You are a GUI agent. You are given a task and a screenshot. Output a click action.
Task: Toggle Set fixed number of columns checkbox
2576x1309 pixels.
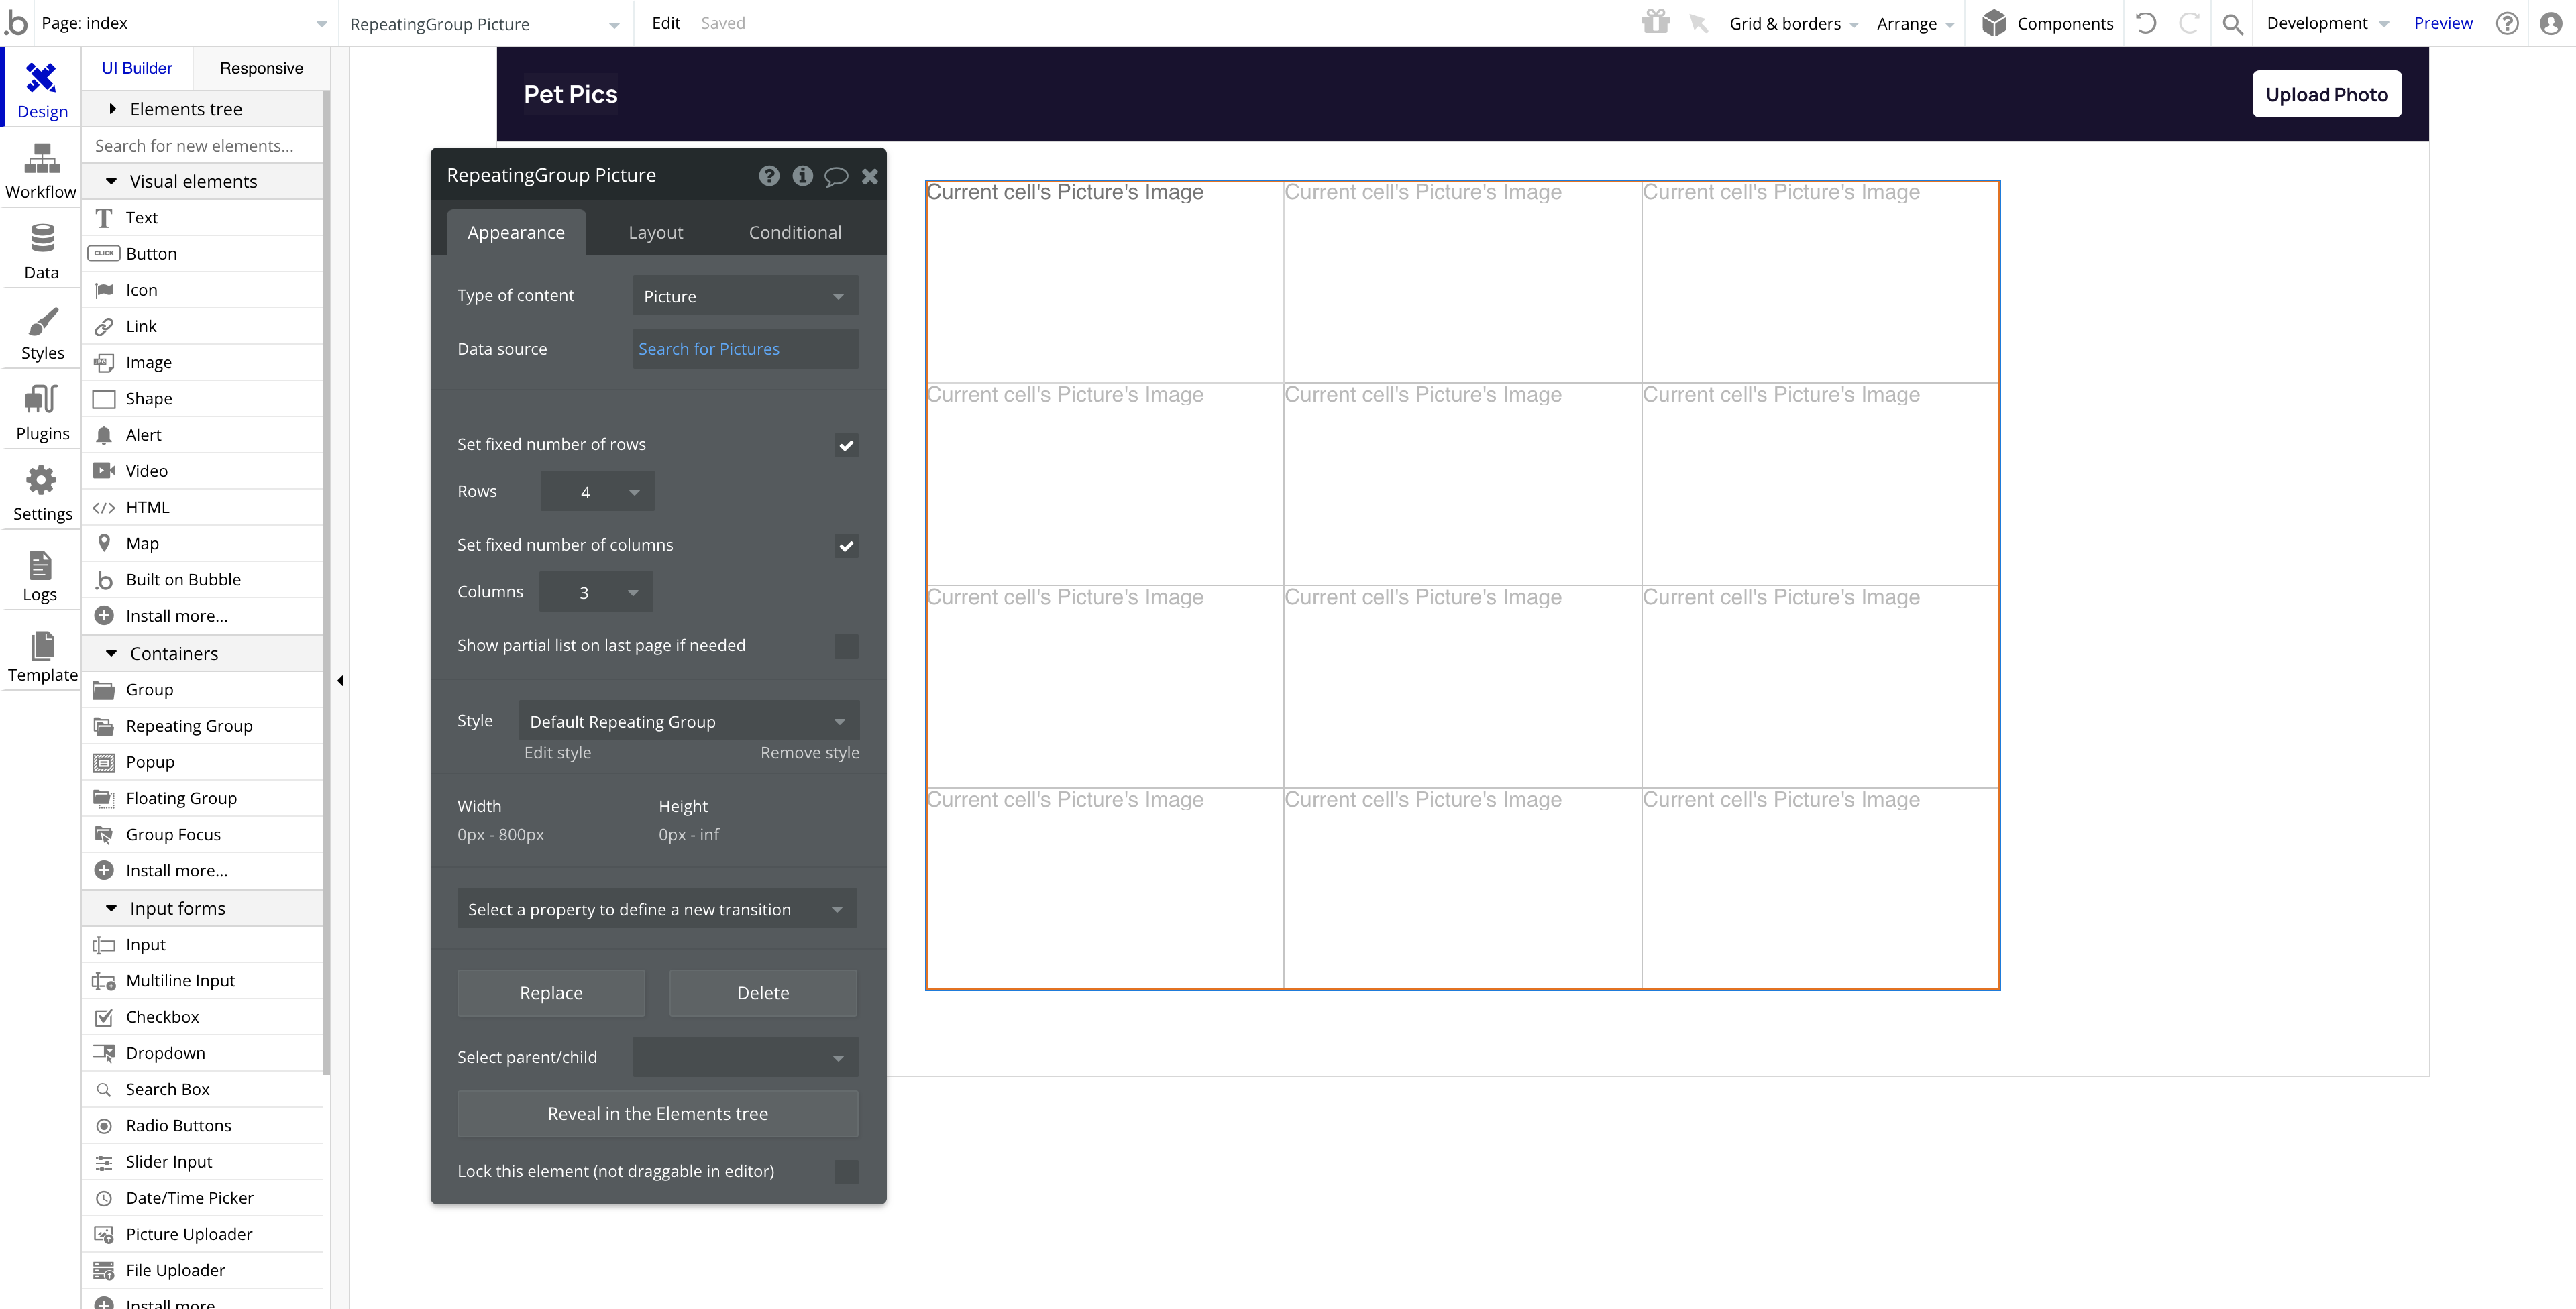(847, 545)
